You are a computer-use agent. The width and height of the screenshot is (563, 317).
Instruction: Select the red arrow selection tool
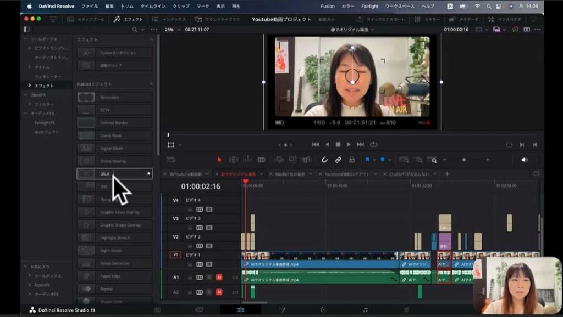point(219,160)
